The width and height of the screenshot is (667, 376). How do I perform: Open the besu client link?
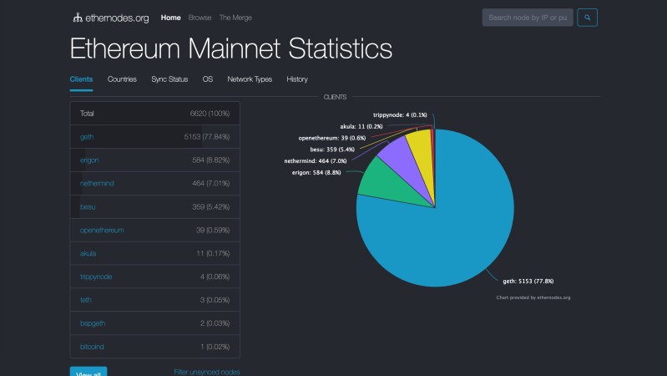tap(88, 206)
